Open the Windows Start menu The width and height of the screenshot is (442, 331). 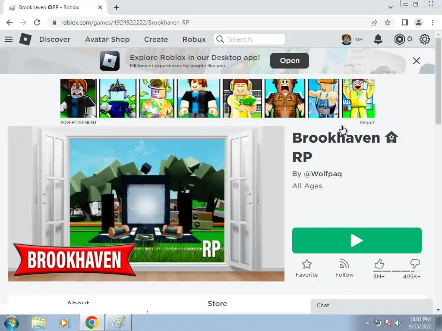click(12, 322)
